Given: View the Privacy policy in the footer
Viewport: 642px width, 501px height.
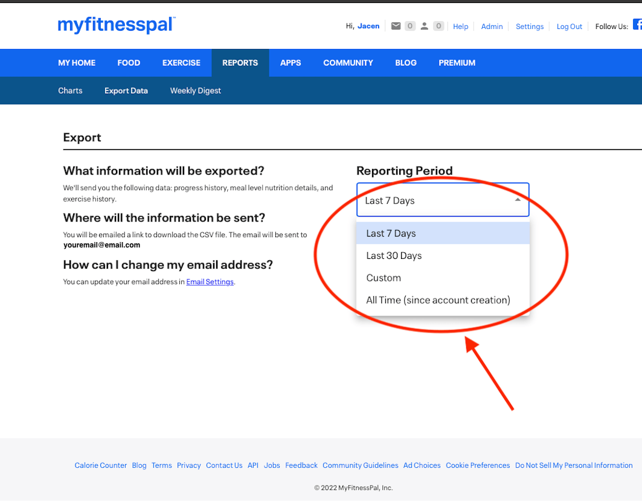Looking at the screenshot, I should tap(188, 465).
